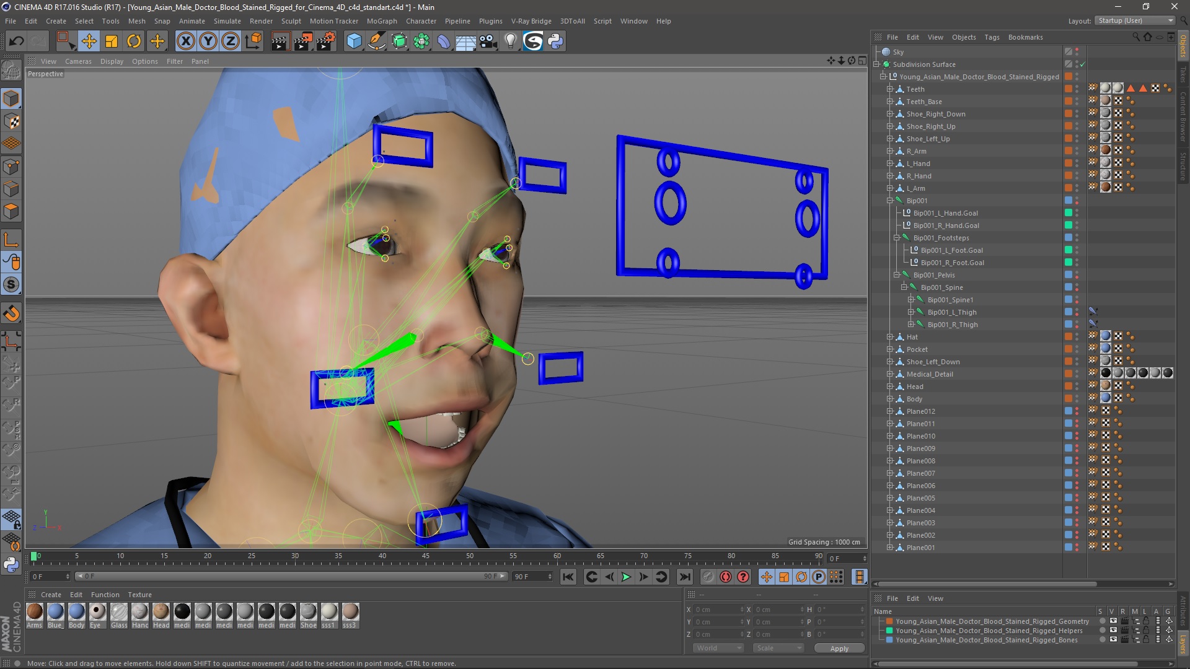1190x669 pixels.
Task: Toggle solo for Rigged_Geometry layer
Action: pos(1103,621)
